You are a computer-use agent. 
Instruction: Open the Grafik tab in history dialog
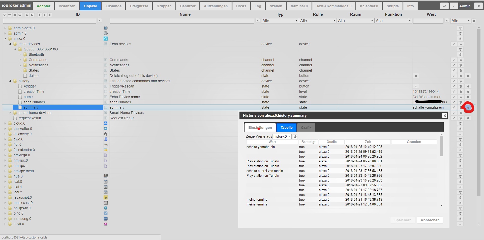click(306, 128)
